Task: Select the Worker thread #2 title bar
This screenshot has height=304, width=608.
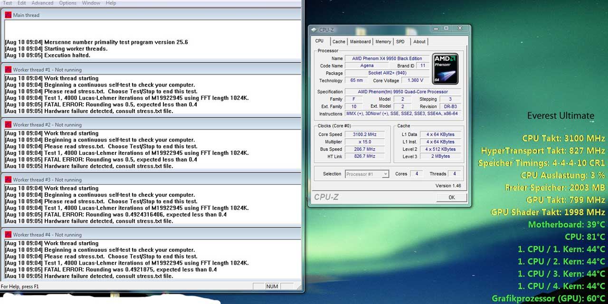Action: pos(151,124)
